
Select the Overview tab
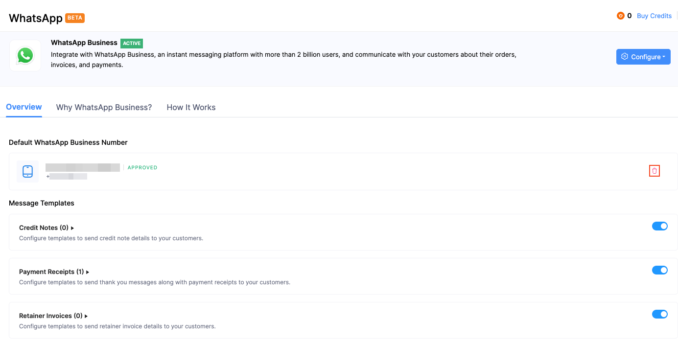[24, 107]
